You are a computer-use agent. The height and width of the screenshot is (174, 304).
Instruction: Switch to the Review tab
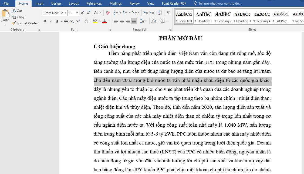[134, 4]
